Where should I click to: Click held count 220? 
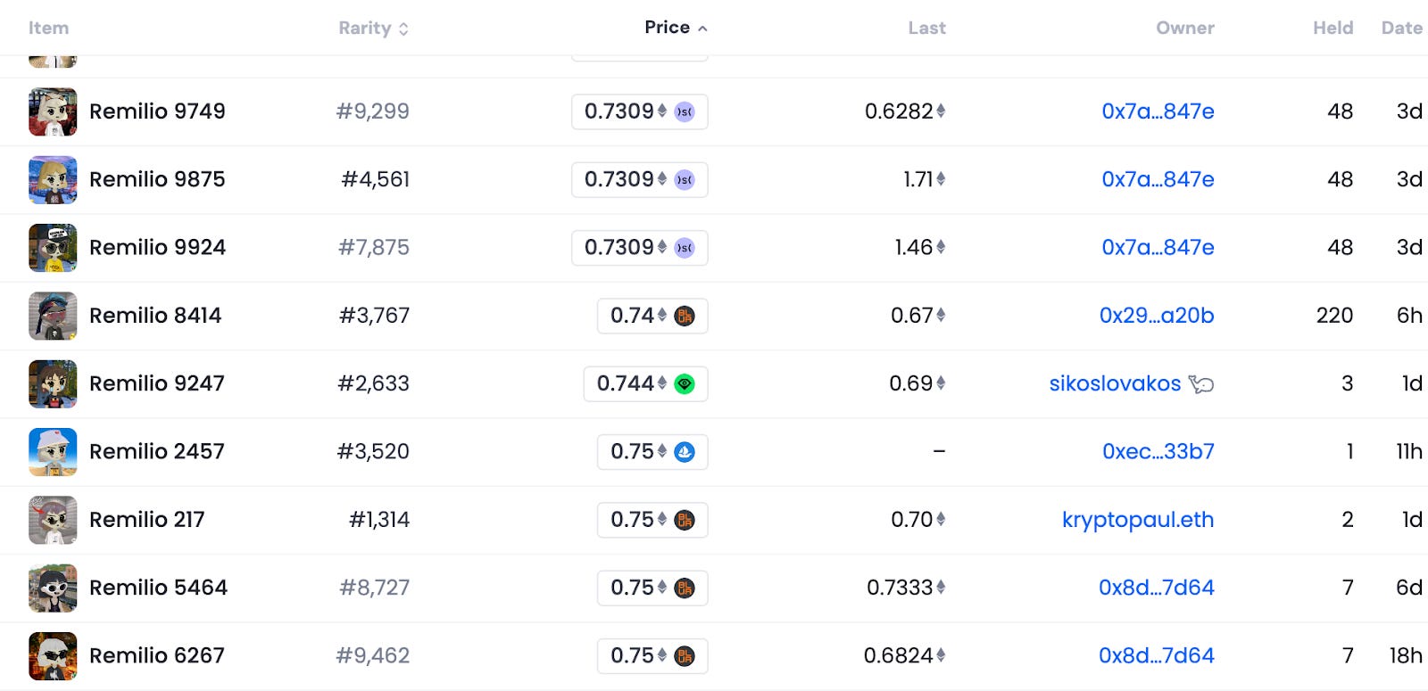(1334, 316)
